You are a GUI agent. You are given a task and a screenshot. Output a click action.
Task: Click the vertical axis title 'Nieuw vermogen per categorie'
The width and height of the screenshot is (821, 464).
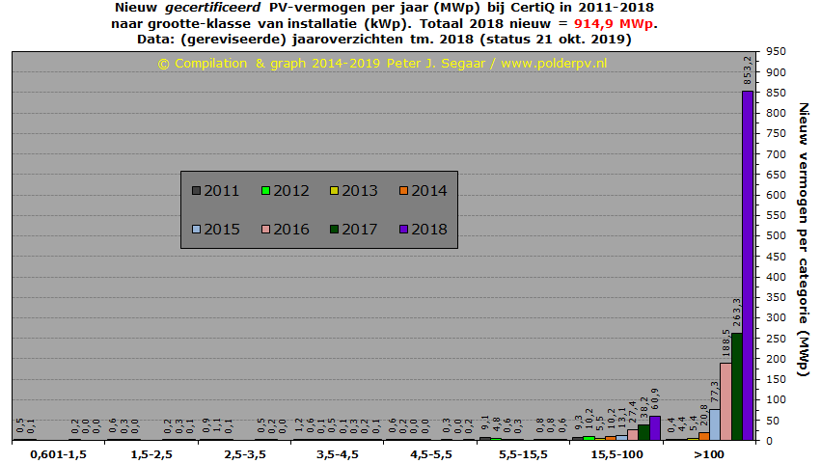tap(804, 239)
